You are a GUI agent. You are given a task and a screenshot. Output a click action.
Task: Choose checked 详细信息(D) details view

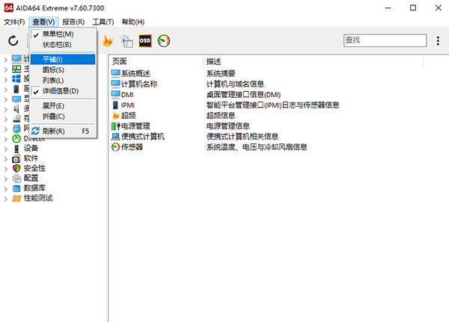click(x=63, y=91)
